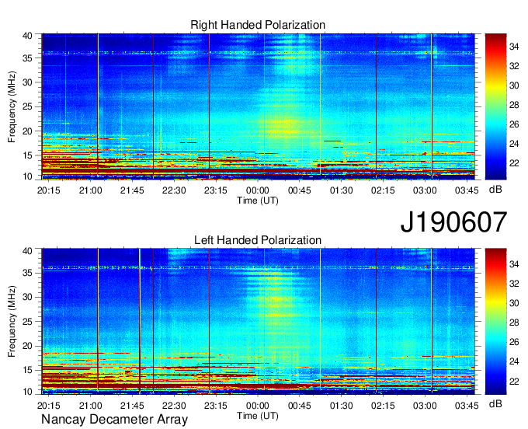Click the 35 MHz tick of Right Handed plot
The image size is (528, 429).
point(28,58)
